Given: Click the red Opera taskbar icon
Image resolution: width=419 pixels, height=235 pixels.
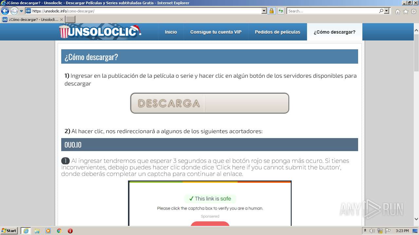Looking at the screenshot, I should coord(70,231).
